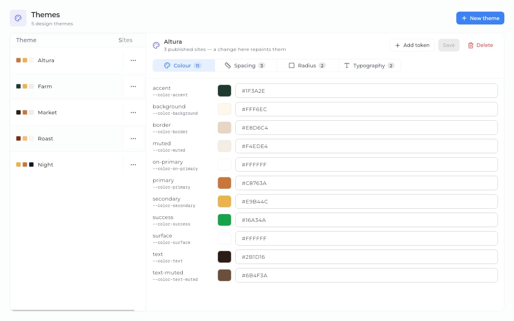The width and height of the screenshot is (514, 321).
Task: Open the surface colour swatch
Action: point(224,238)
